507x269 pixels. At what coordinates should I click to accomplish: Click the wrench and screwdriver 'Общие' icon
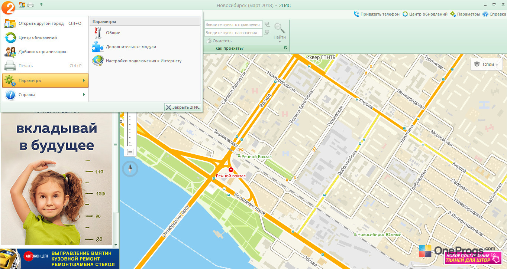pyautogui.click(x=98, y=33)
